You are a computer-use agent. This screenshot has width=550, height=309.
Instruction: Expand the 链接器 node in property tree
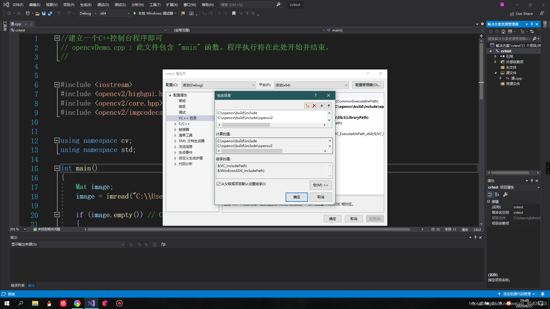(175, 130)
